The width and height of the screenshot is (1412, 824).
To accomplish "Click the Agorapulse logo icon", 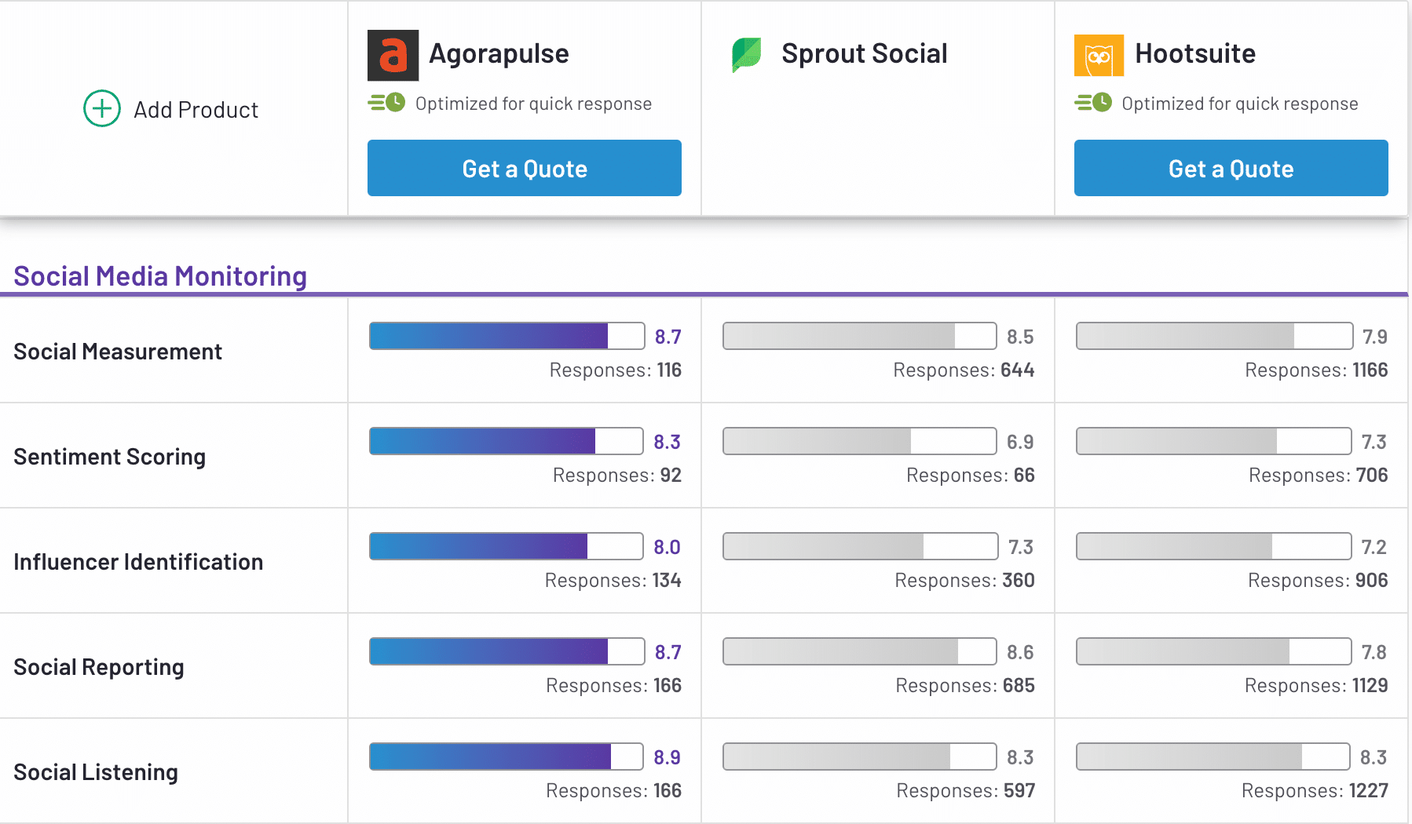I will click(393, 55).
